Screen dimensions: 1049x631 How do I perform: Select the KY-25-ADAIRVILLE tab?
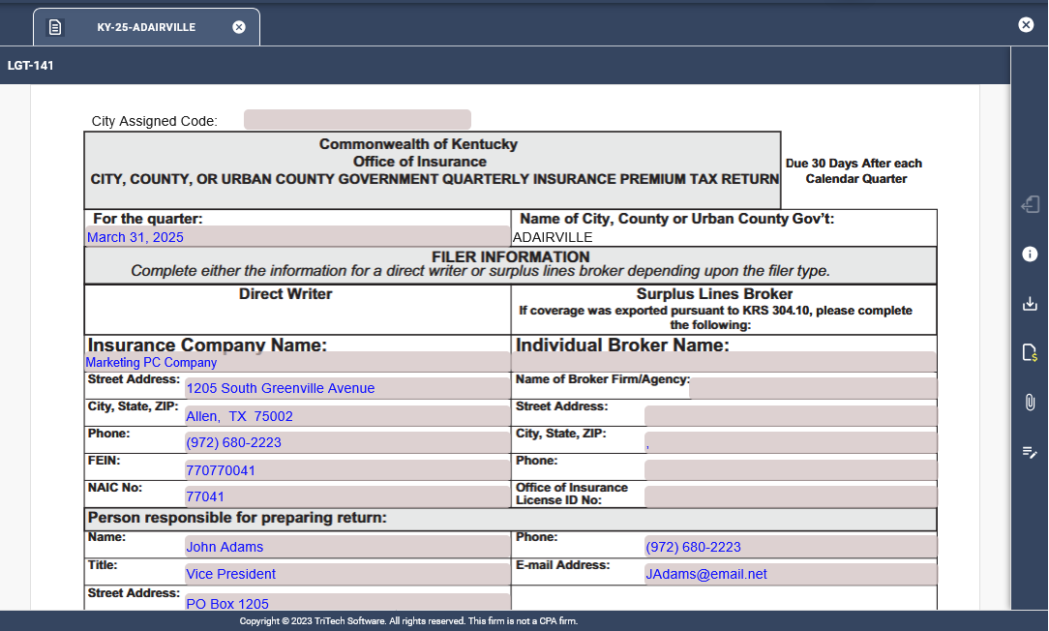click(146, 27)
